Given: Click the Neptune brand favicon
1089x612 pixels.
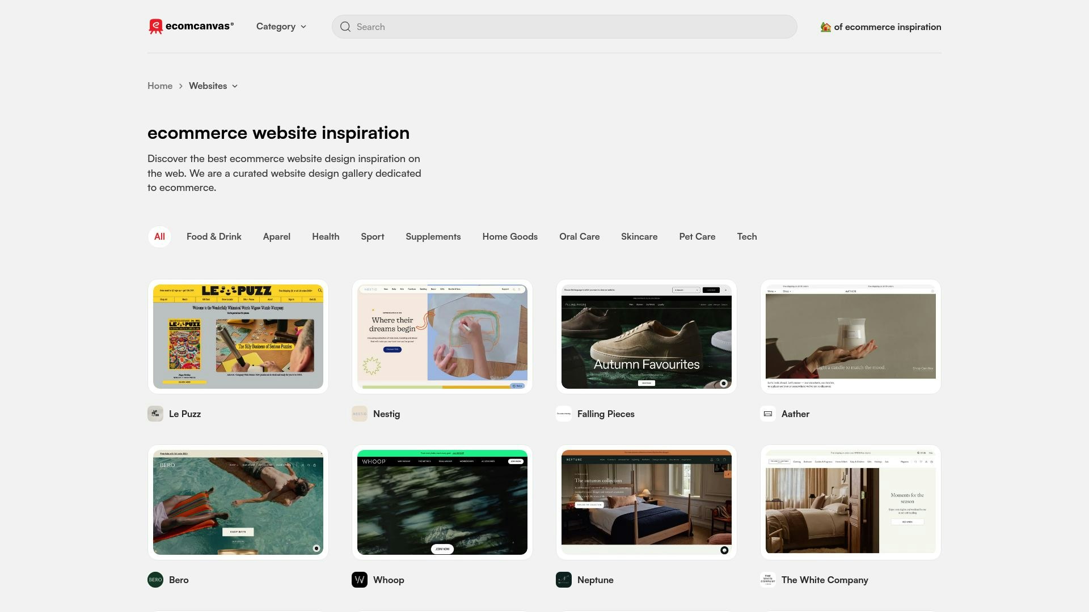Looking at the screenshot, I should [564, 580].
